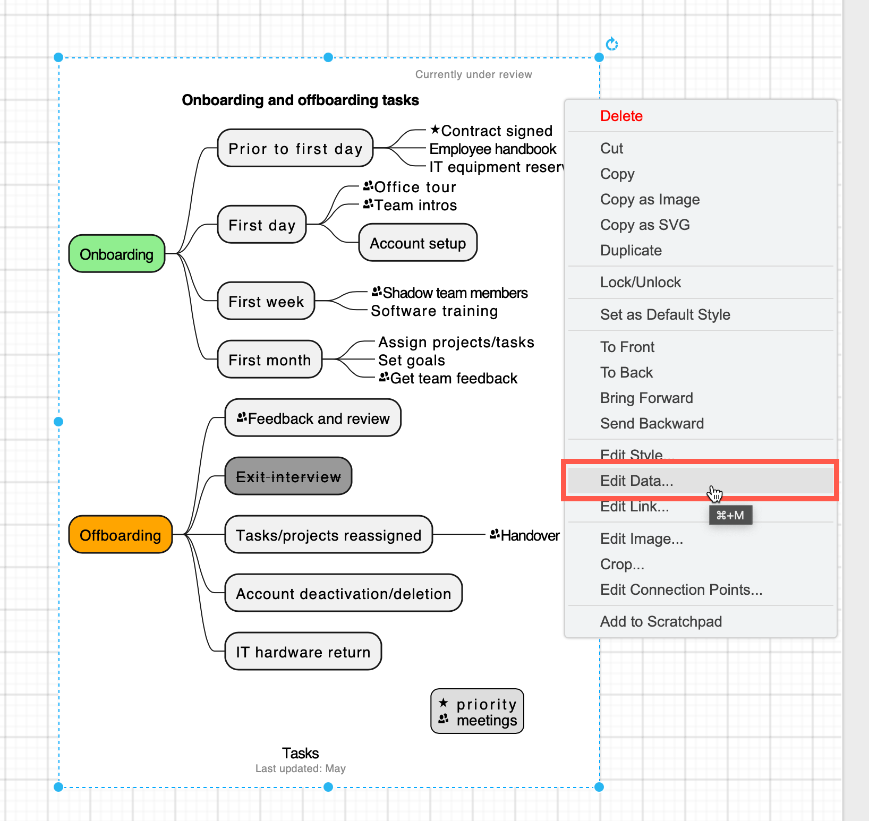The width and height of the screenshot is (869, 821).
Task: Click the rotate handle above the selection
Action: pos(612,44)
